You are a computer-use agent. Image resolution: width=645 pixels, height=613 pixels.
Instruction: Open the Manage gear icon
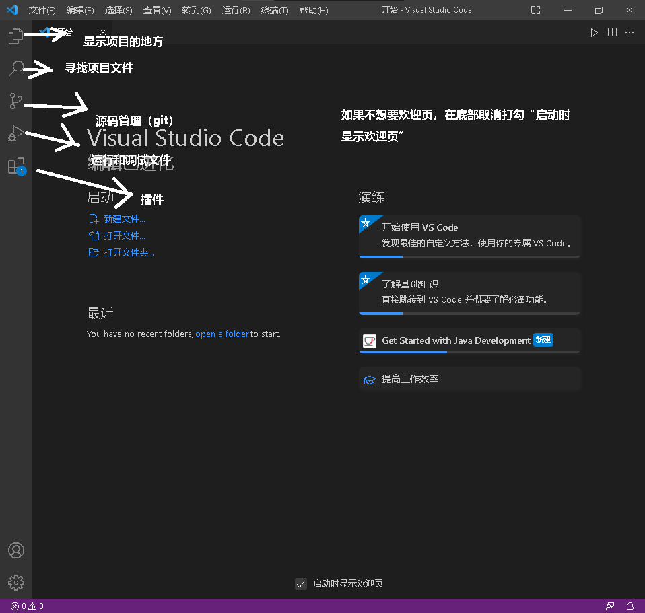click(x=16, y=583)
